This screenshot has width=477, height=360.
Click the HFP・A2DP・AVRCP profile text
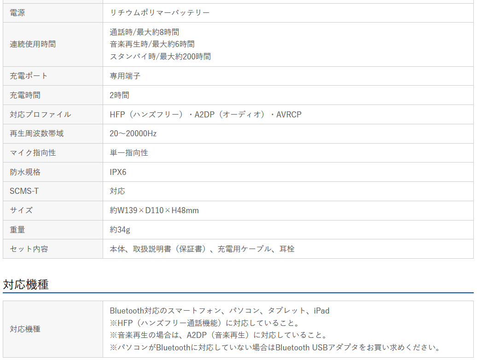click(x=205, y=115)
